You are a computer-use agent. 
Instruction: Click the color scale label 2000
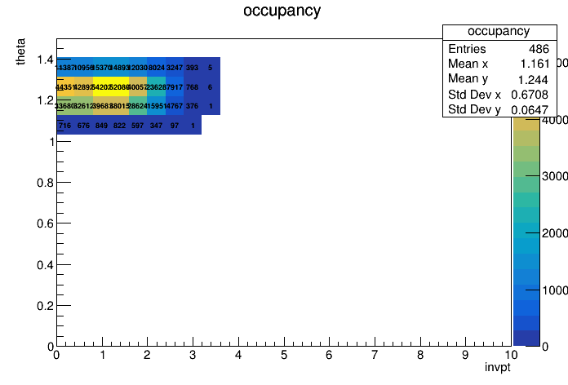click(x=555, y=233)
